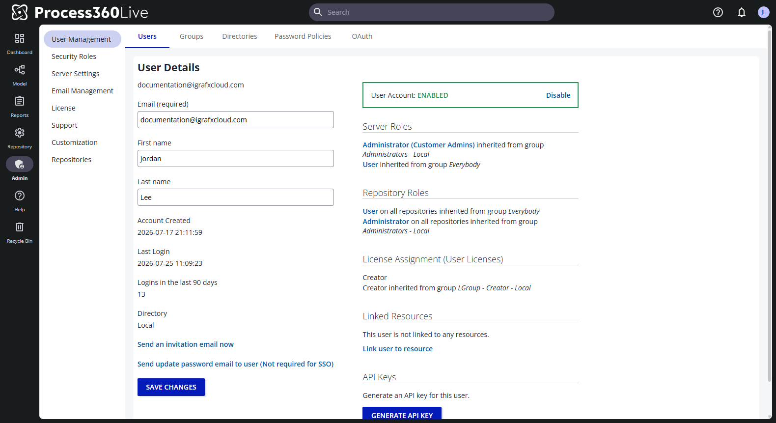Click the account created date 2026-07-17 21:11:59

[x=170, y=232]
